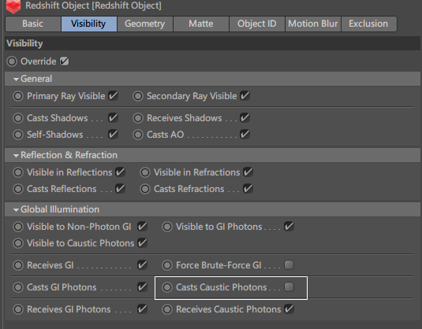Click Visible to Non-Photon GI keyframe dot
Screen dimensions: 422x329
point(18,227)
